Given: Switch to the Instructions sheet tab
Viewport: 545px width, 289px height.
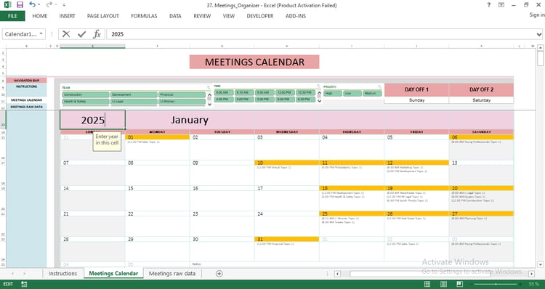Looking at the screenshot, I should [63, 273].
